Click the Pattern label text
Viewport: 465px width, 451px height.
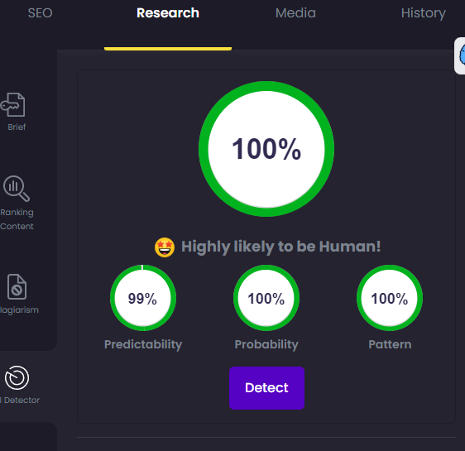(390, 344)
